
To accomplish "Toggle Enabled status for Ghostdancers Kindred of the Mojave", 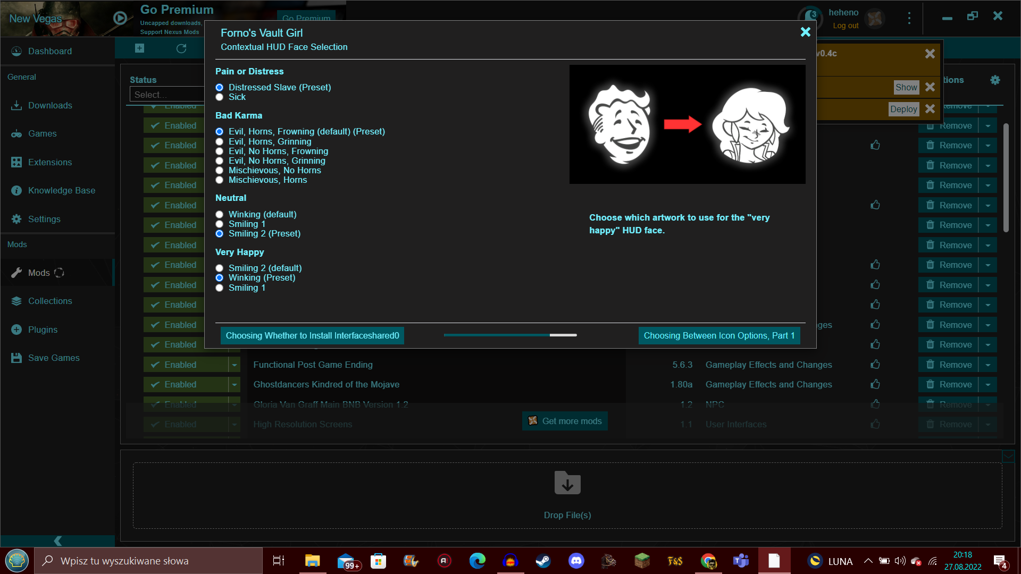I will 186,384.
